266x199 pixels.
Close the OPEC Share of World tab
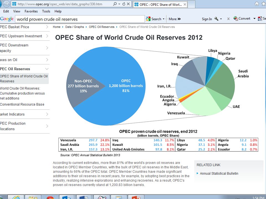click(185, 5)
